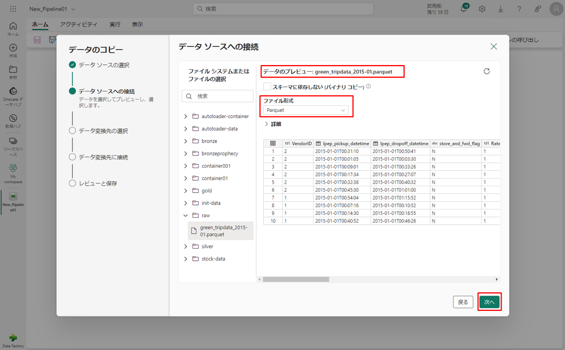The width and height of the screenshot is (565, 350).
Task: Switch to 表示 tab
Action: pyautogui.click(x=137, y=24)
